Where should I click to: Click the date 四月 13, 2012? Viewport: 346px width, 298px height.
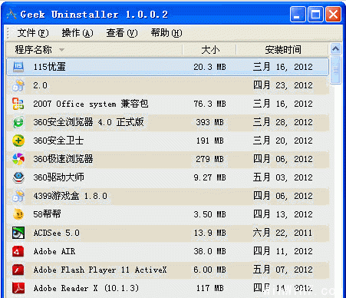[x=283, y=214]
